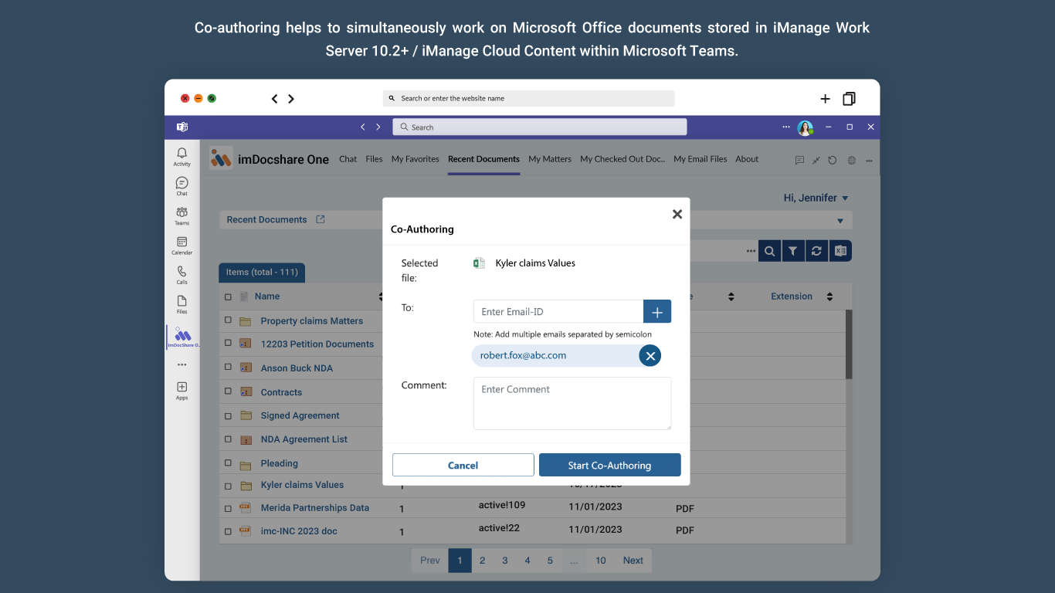
Task: Check the Merida Partnerships Data row
Action: tap(228, 508)
